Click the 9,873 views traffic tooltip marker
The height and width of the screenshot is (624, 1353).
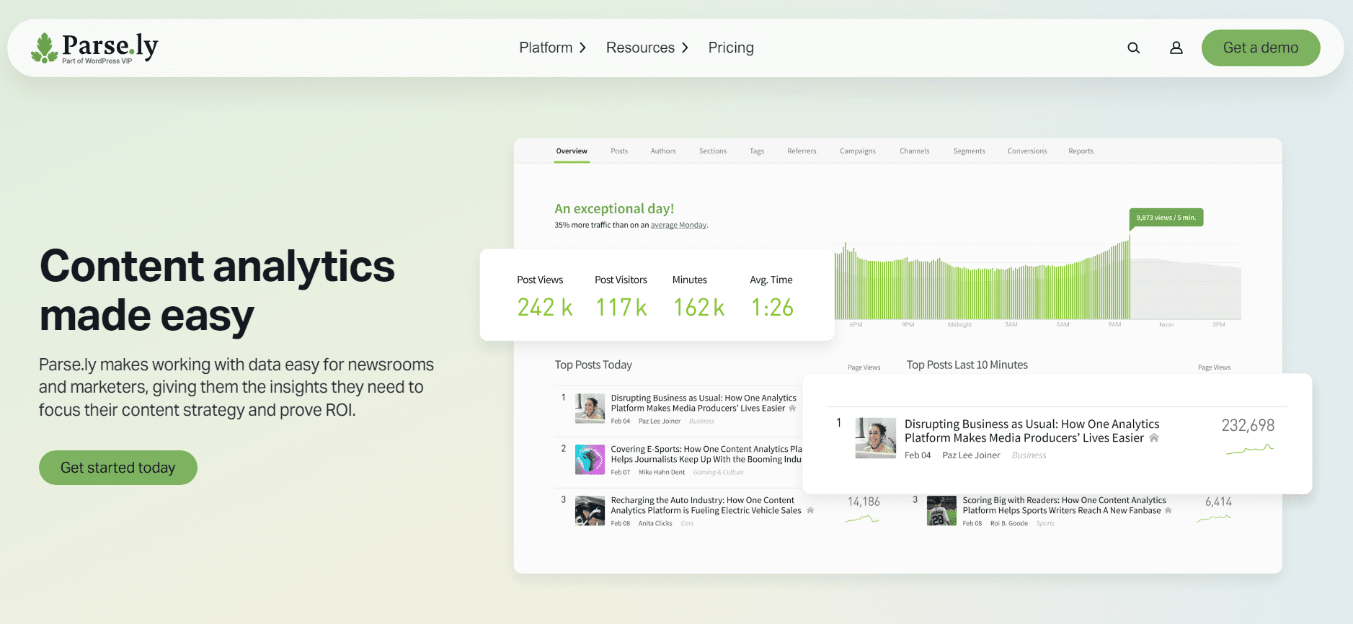(1166, 218)
